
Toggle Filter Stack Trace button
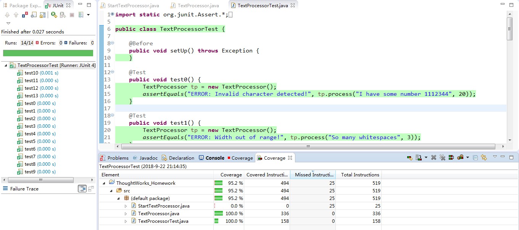point(82,189)
